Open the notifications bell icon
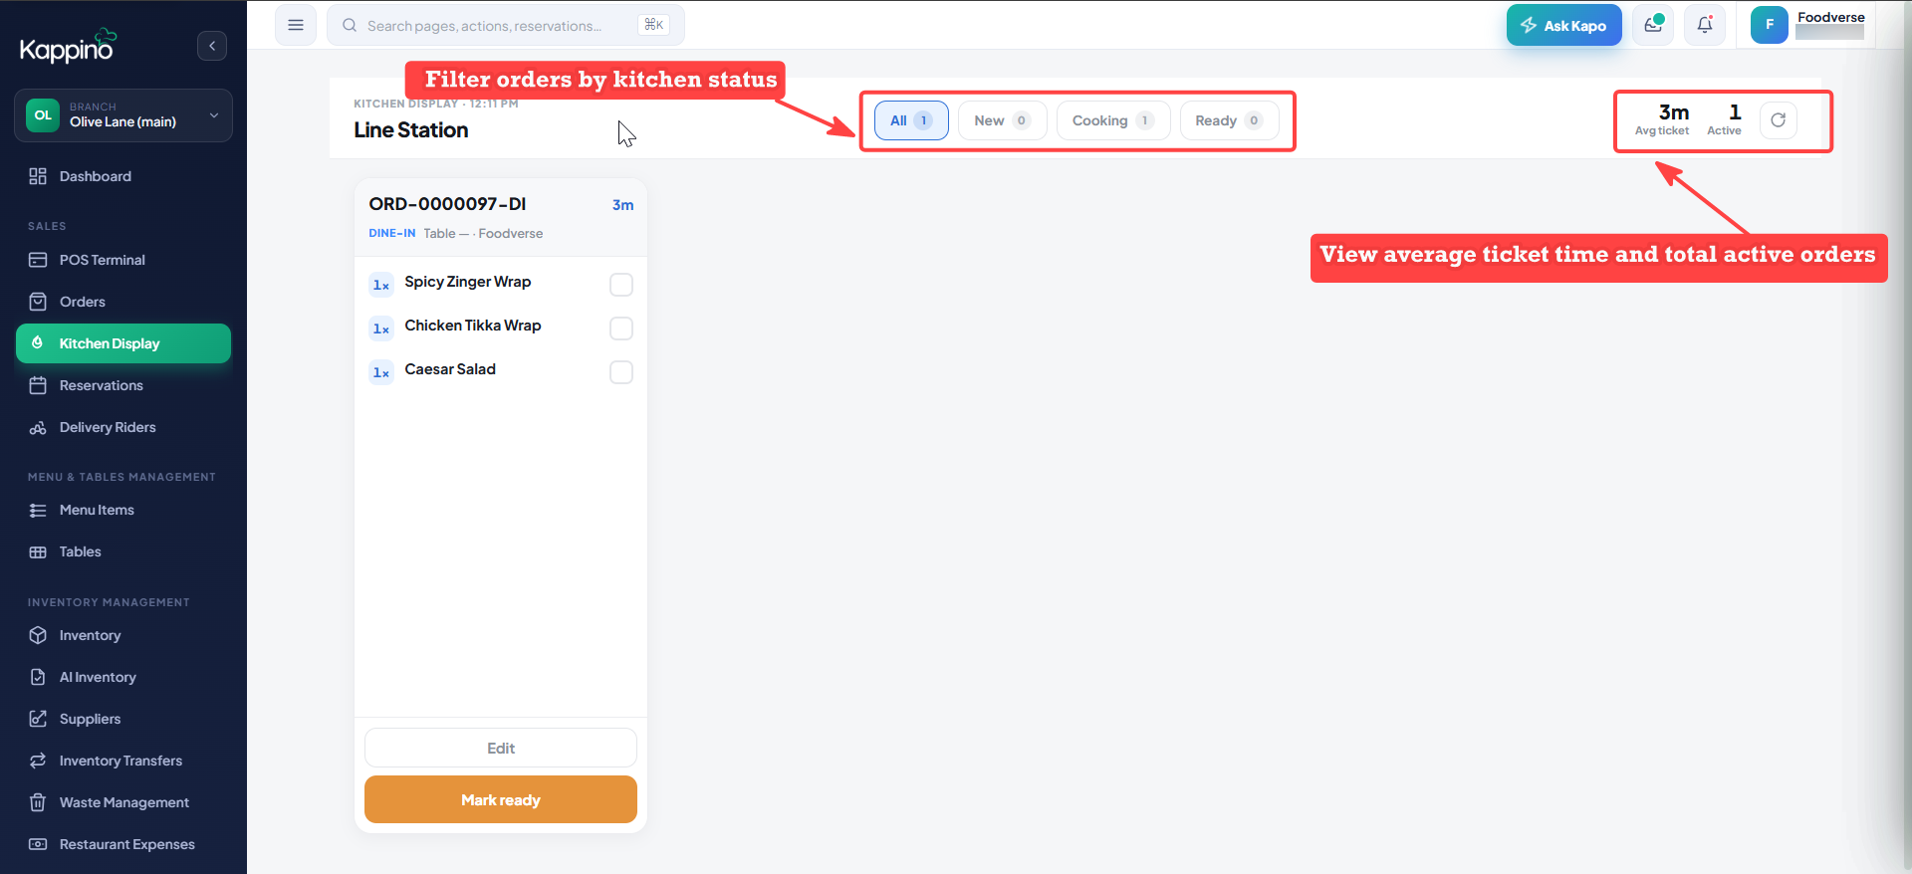The width and height of the screenshot is (1912, 874). (1705, 25)
